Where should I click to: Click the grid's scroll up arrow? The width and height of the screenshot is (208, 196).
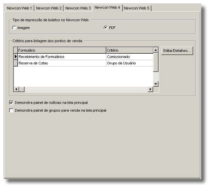pos(155,50)
